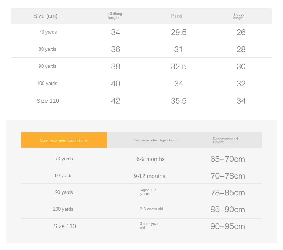Select the Recommended Age Group column header
This screenshot has width=283, height=250.
[x=155, y=140]
